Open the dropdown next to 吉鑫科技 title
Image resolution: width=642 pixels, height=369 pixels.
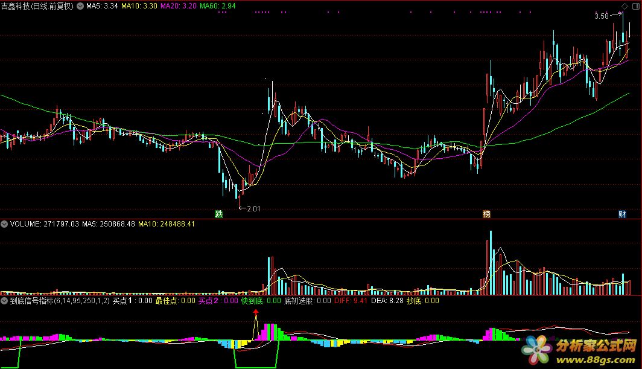80,6
